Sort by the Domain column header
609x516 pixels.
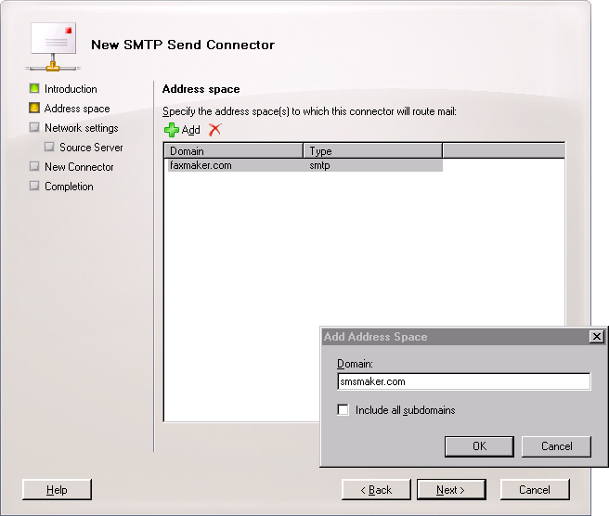click(234, 150)
